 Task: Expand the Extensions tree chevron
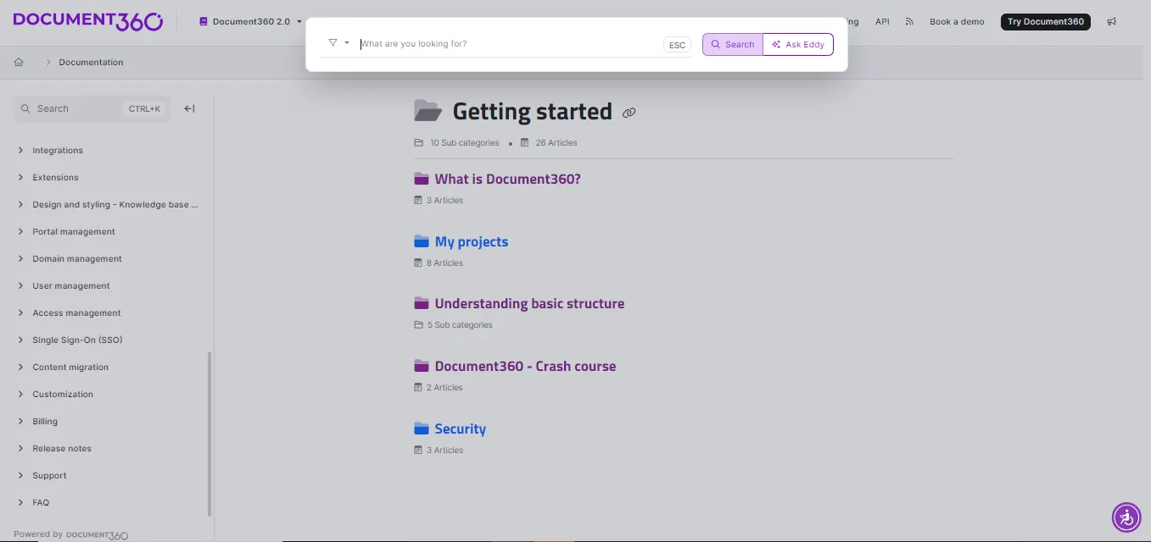pyautogui.click(x=20, y=177)
